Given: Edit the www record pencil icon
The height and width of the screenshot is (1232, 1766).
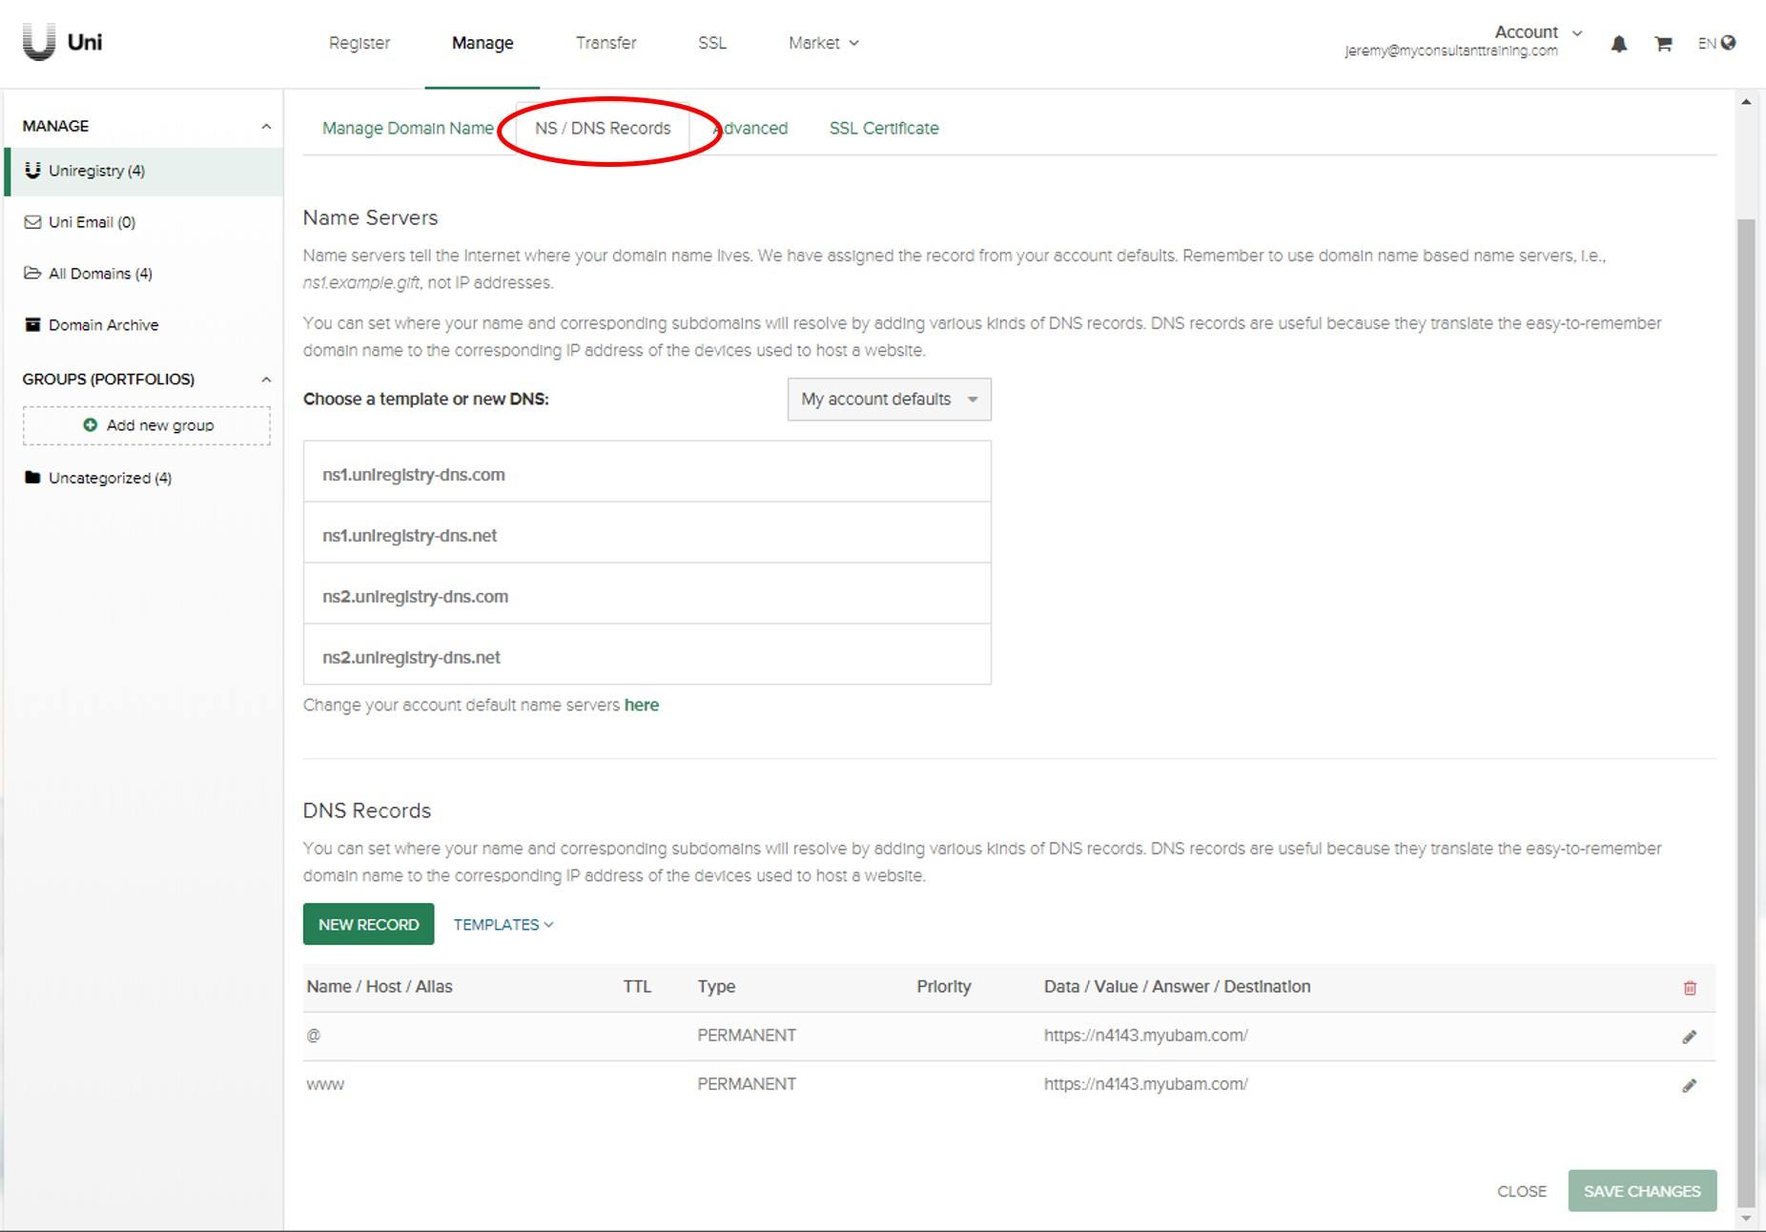Looking at the screenshot, I should click(1689, 1085).
